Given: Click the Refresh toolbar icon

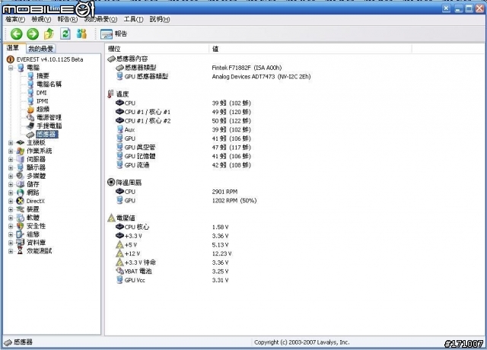Looking at the screenshot, I should [65, 33].
